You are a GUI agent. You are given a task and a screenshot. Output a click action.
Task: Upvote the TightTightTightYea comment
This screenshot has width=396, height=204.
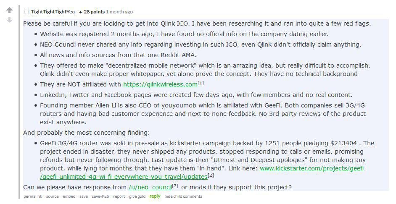[x=9, y=10]
